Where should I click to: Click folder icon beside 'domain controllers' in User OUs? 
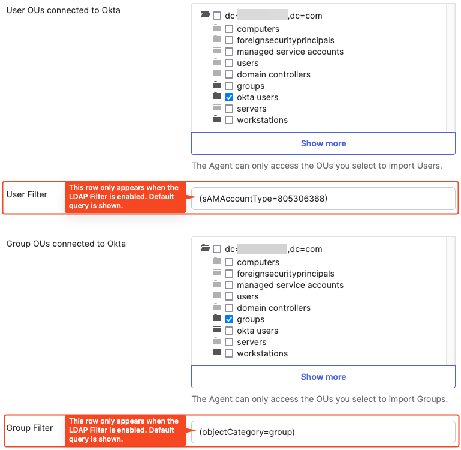[x=216, y=74]
